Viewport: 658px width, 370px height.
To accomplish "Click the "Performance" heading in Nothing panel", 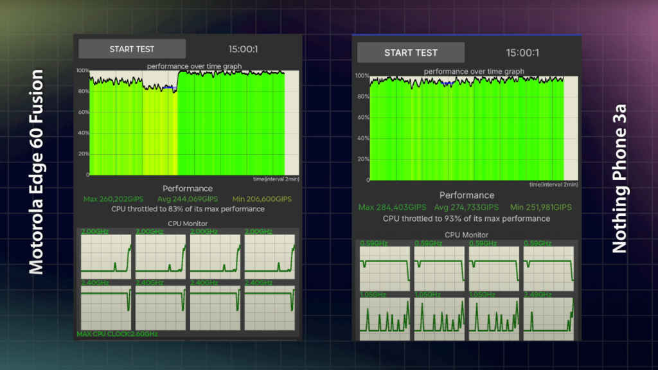I will tap(467, 195).
